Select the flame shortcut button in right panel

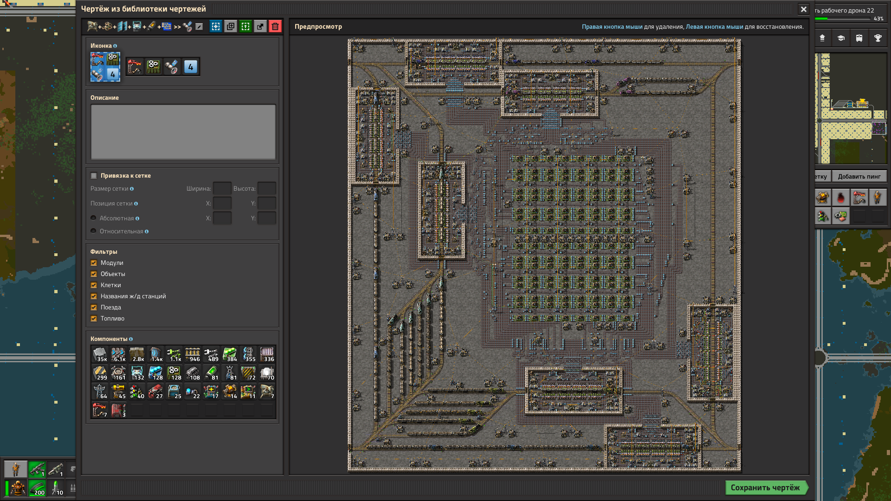click(841, 198)
